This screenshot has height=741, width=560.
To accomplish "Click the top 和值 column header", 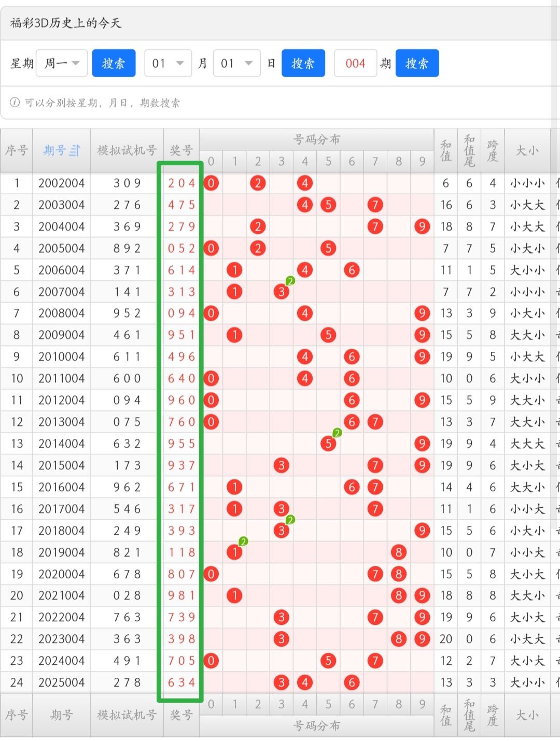I will 446,150.
